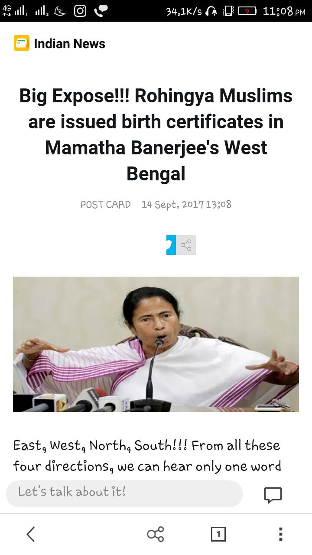Tap share icon in bottom navigation bar
The height and width of the screenshot is (555, 312).
(156, 534)
